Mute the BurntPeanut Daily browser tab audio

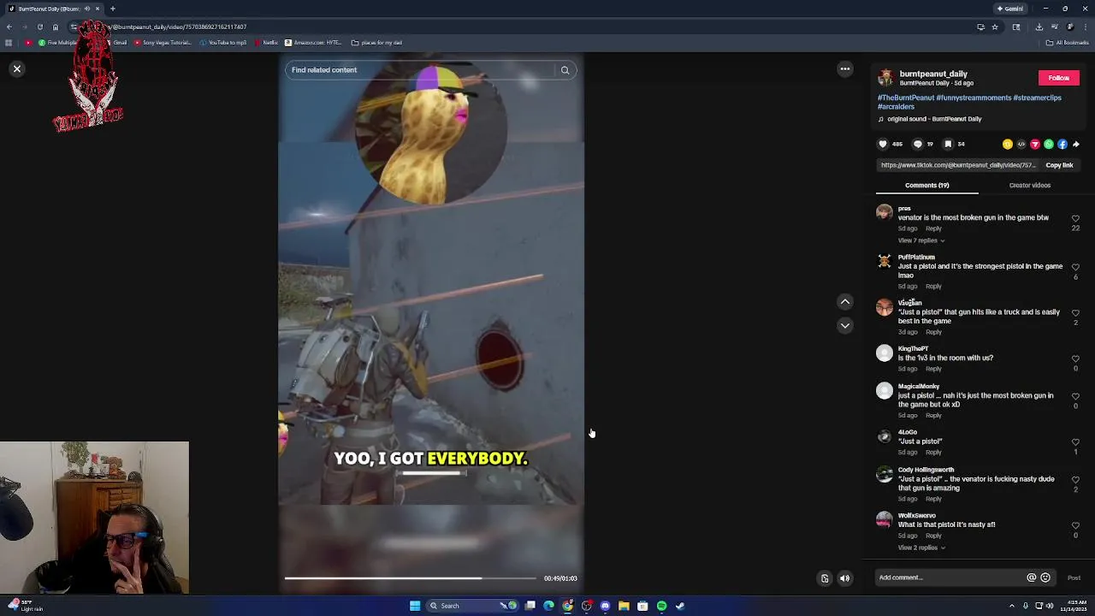click(86, 9)
